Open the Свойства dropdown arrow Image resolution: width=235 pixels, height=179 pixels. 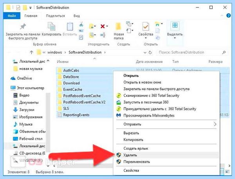pos(146,38)
